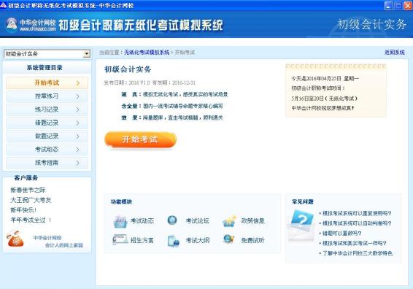Screen dimensions: 413x289
Task: Select 开始考试 in the sidebar menu
Action: click(47, 83)
